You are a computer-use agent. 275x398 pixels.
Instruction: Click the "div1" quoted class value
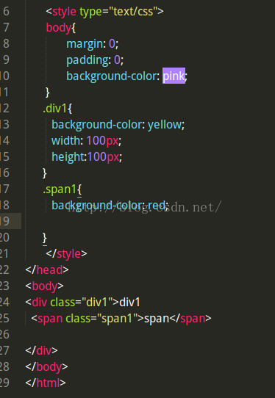pos(97,303)
